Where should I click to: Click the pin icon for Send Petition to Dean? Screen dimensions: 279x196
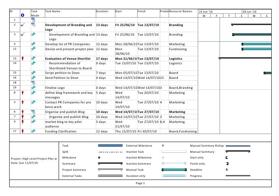click(x=33, y=78)
